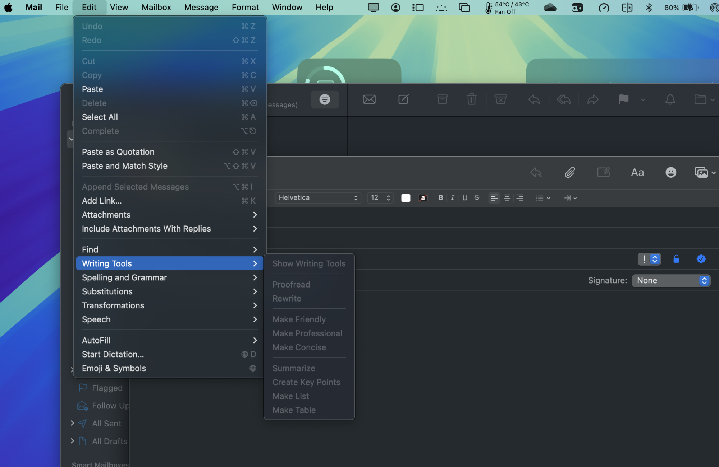Image resolution: width=719 pixels, height=467 pixels.
Task: Select Paste and Match Style
Action: pos(125,166)
